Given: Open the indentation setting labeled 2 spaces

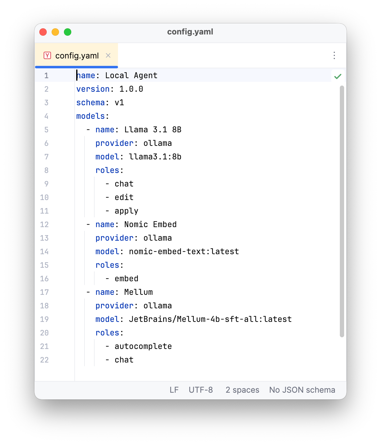Looking at the screenshot, I should pyautogui.click(x=242, y=390).
